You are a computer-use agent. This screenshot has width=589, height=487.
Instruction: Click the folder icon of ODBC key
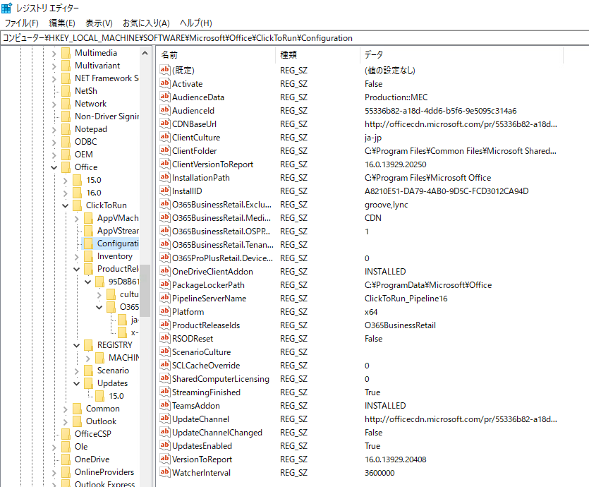[x=66, y=142]
